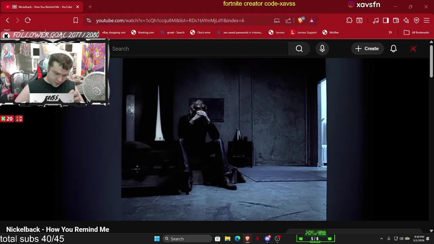
Task: Open YouTube notifications bell
Action: tap(393, 48)
